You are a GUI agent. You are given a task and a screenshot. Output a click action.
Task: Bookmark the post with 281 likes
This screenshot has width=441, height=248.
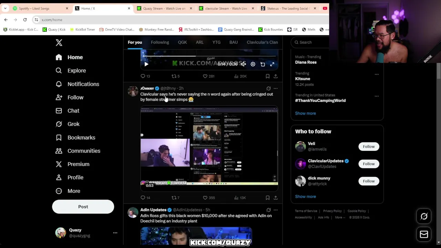[x=267, y=76]
